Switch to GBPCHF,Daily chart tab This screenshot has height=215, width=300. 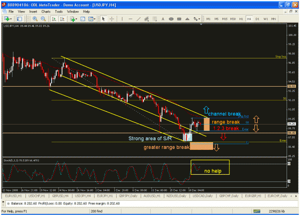coord(228,196)
